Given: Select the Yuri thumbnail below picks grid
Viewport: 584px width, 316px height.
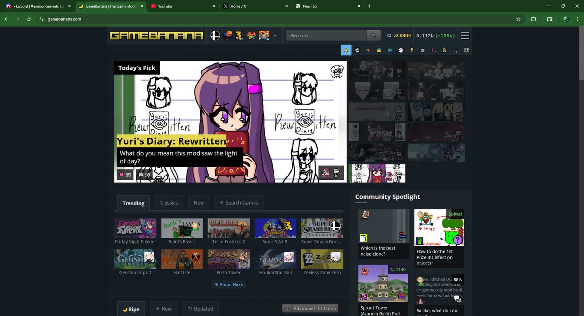Looking at the screenshot, I should (377, 174).
